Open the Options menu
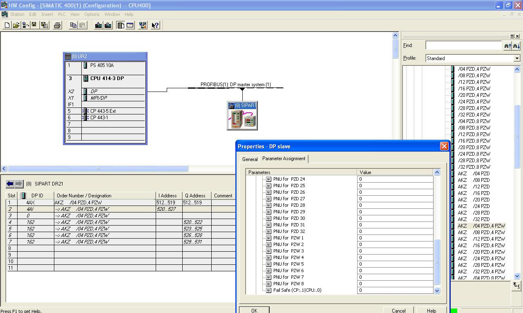Screen dimensions: 523x313 [x=92, y=14]
